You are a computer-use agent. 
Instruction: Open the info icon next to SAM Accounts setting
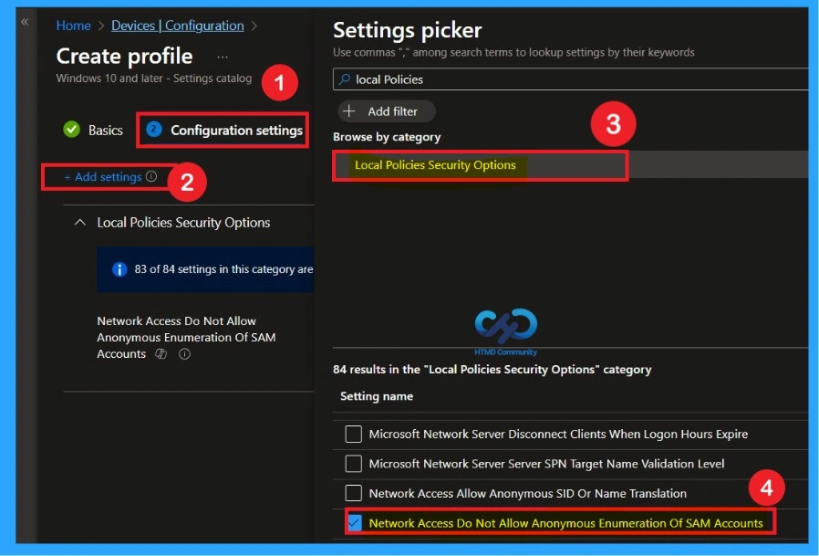(184, 353)
